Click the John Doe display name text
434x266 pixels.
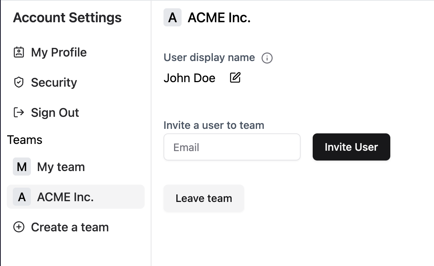tap(189, 78)
